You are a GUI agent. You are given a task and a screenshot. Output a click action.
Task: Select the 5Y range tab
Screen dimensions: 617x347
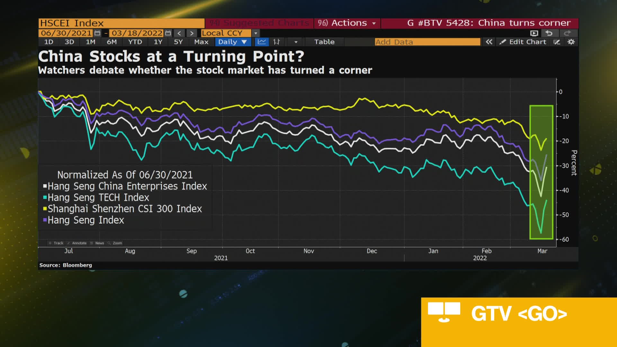click(x=178, y=42)
